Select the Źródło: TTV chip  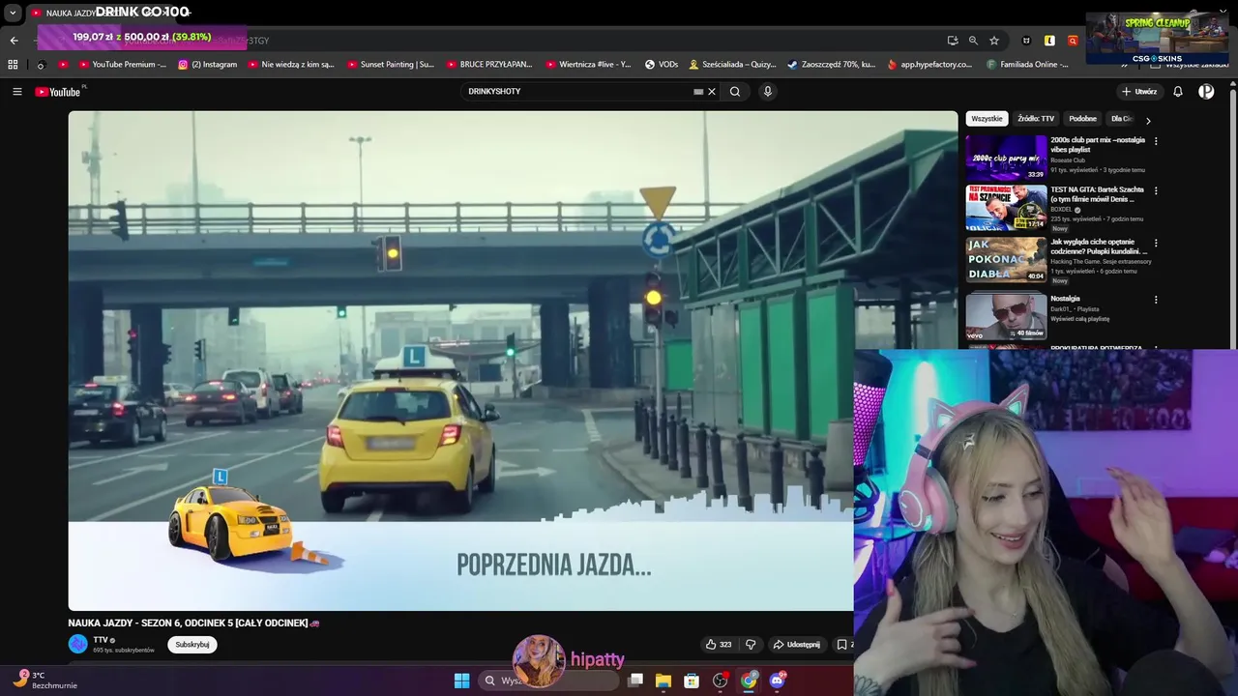1036,119
